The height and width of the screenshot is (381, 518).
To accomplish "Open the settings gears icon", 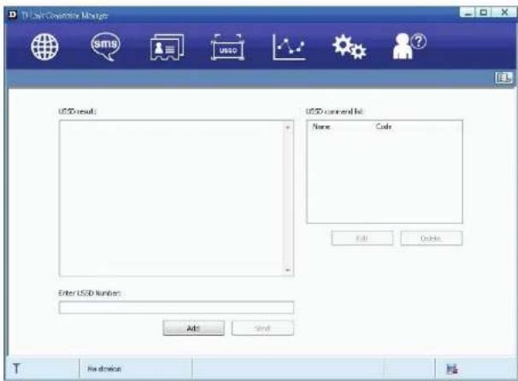I will pos(350,47).
